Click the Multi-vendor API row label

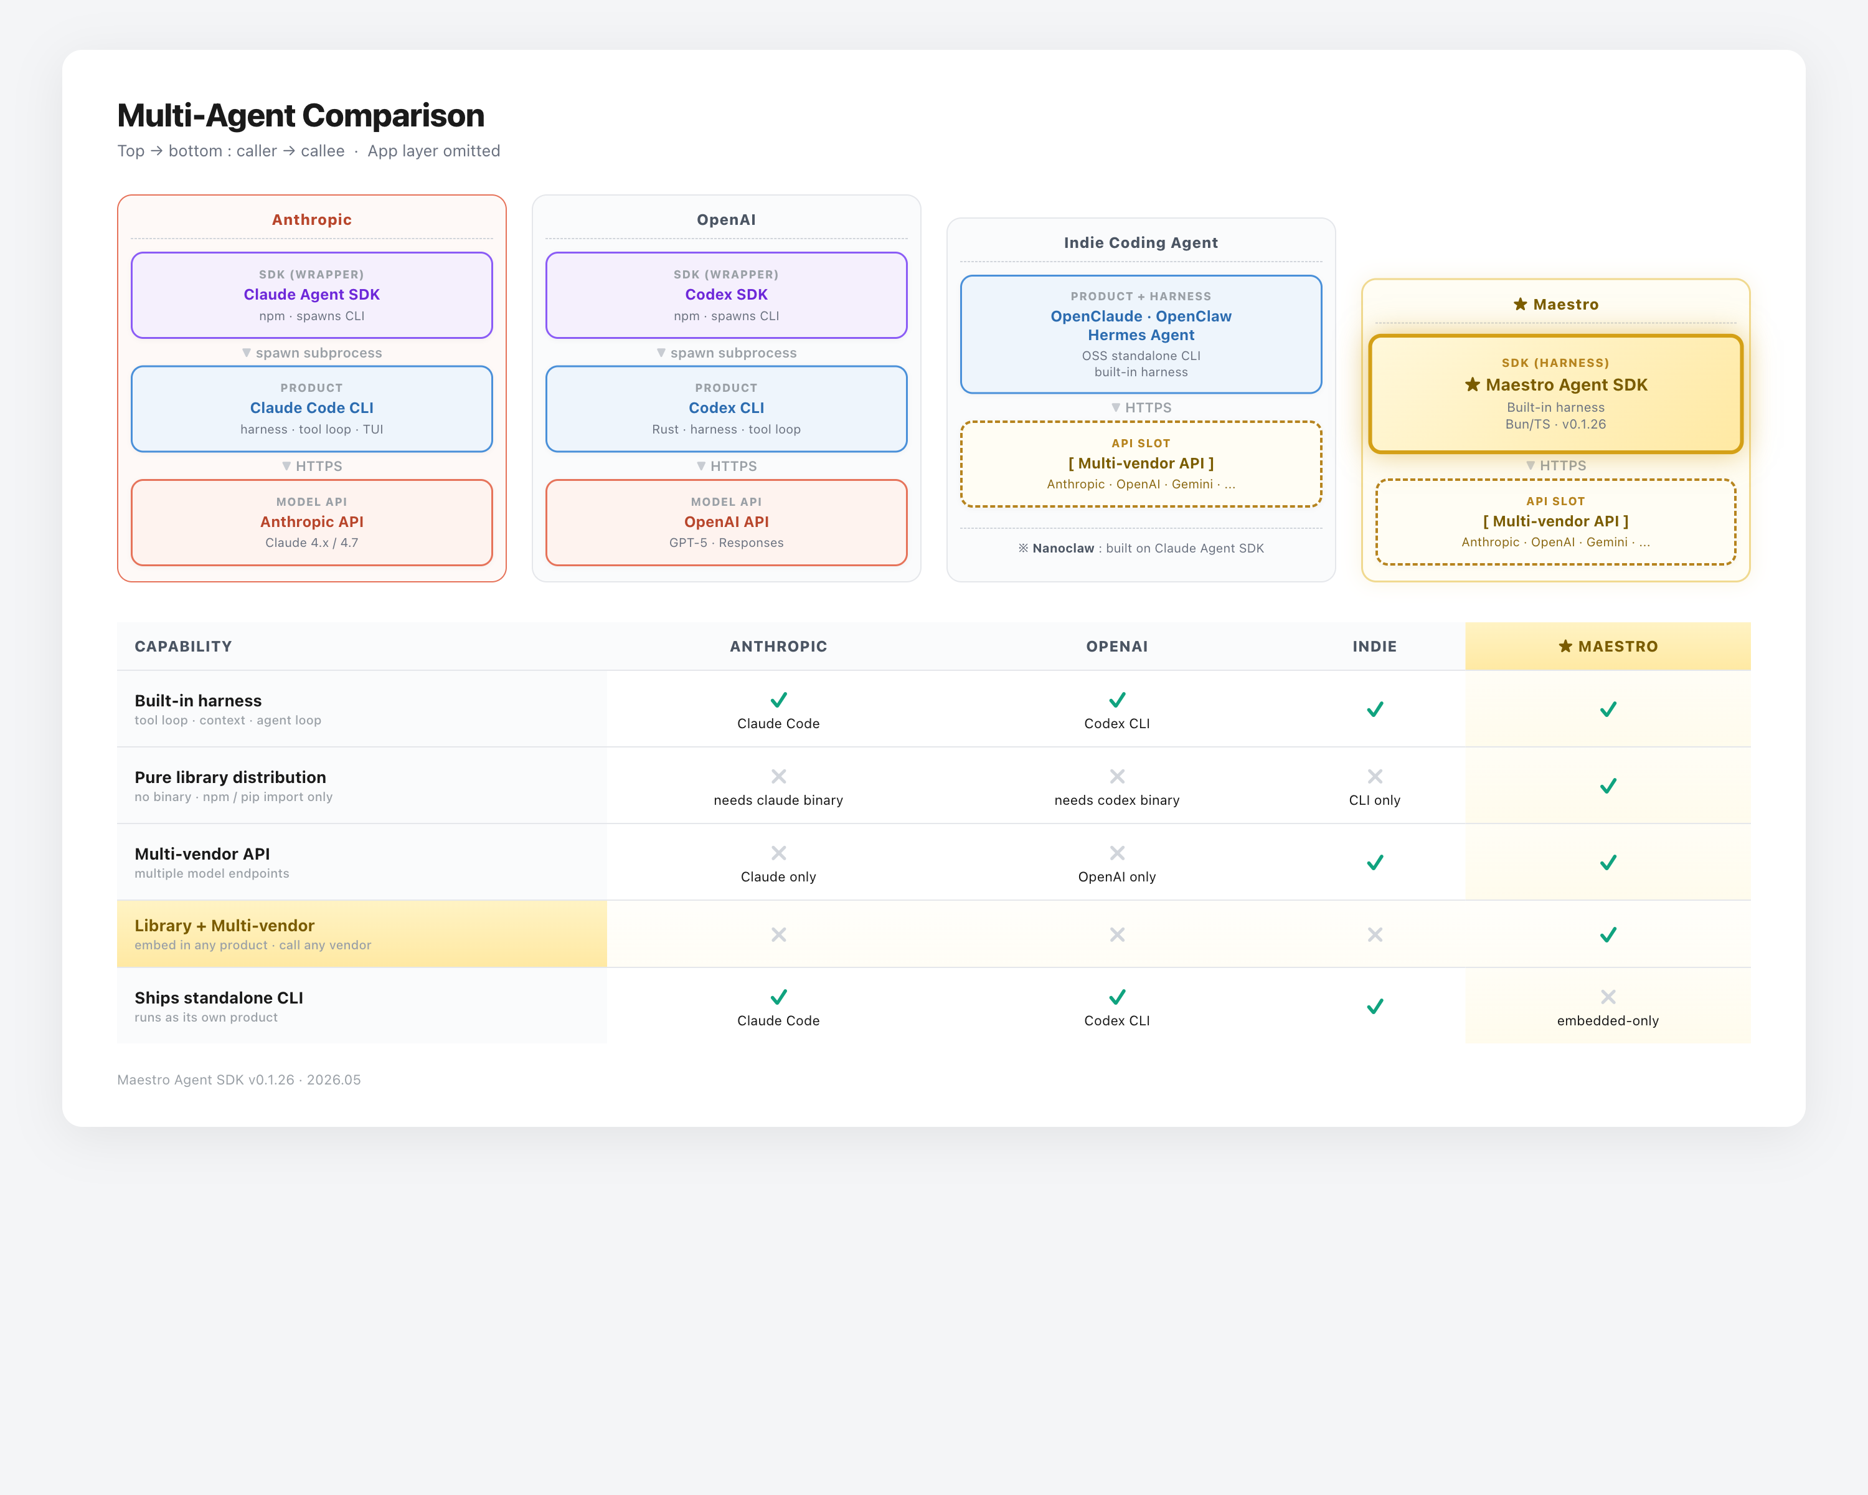(203, 853)
